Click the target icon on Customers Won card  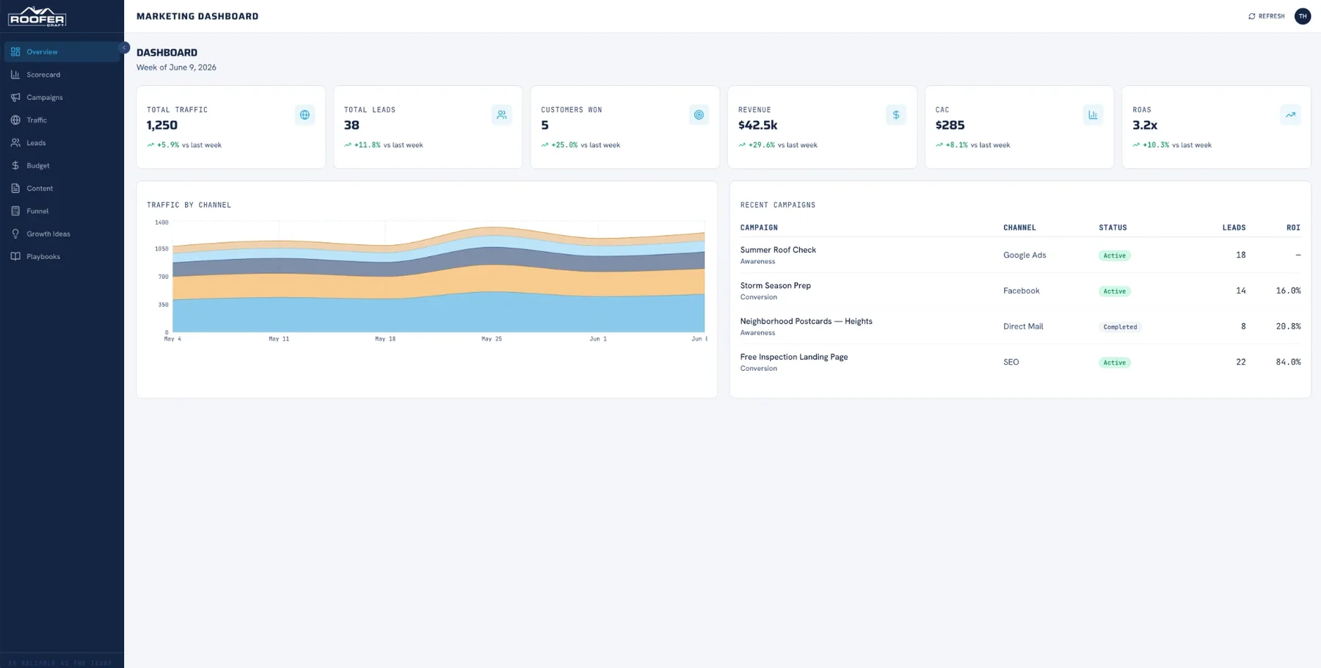tap(699, 115)
